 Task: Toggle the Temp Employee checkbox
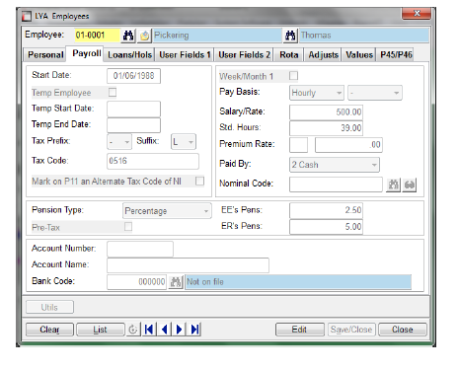tap(113, 93)
